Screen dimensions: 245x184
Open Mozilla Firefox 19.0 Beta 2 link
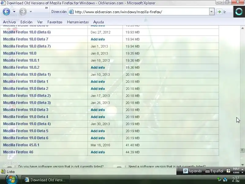[x=26, y=88]
